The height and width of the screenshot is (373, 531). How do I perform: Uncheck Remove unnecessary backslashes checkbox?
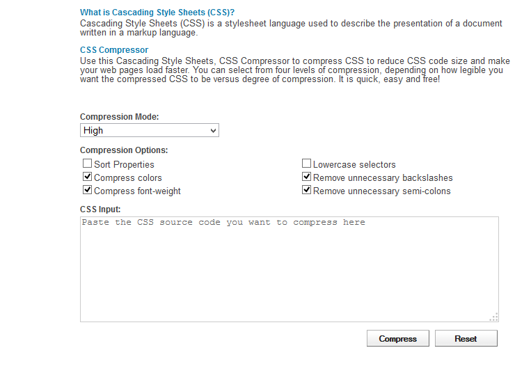point(306,177)
